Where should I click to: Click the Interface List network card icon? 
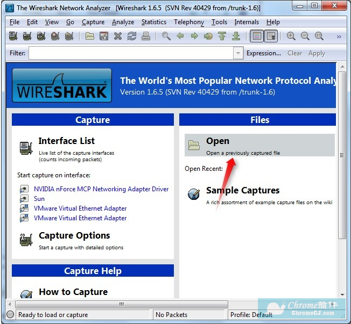tap(26, 148)
